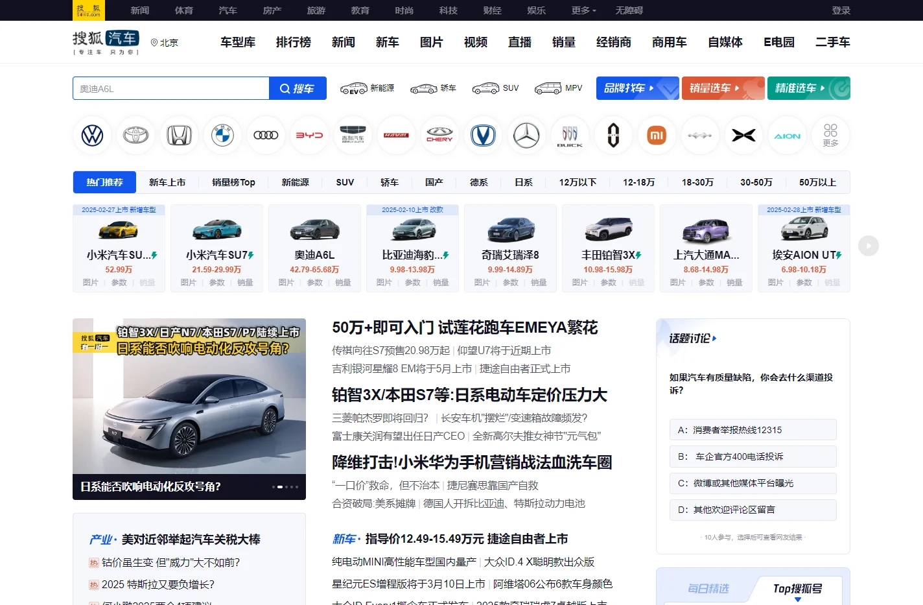Open 直播 navigation item
923x605 pixels.
coord(520,42)
